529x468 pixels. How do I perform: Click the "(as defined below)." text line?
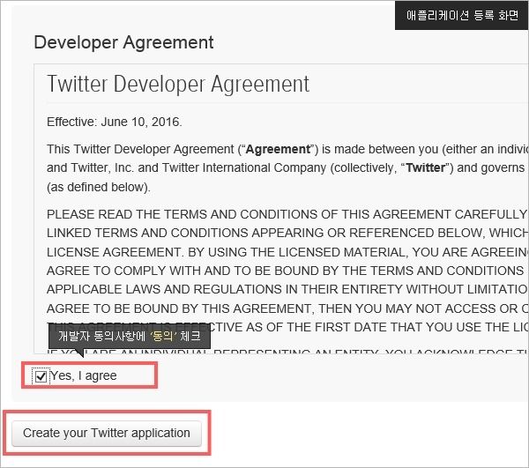(99, 187)
